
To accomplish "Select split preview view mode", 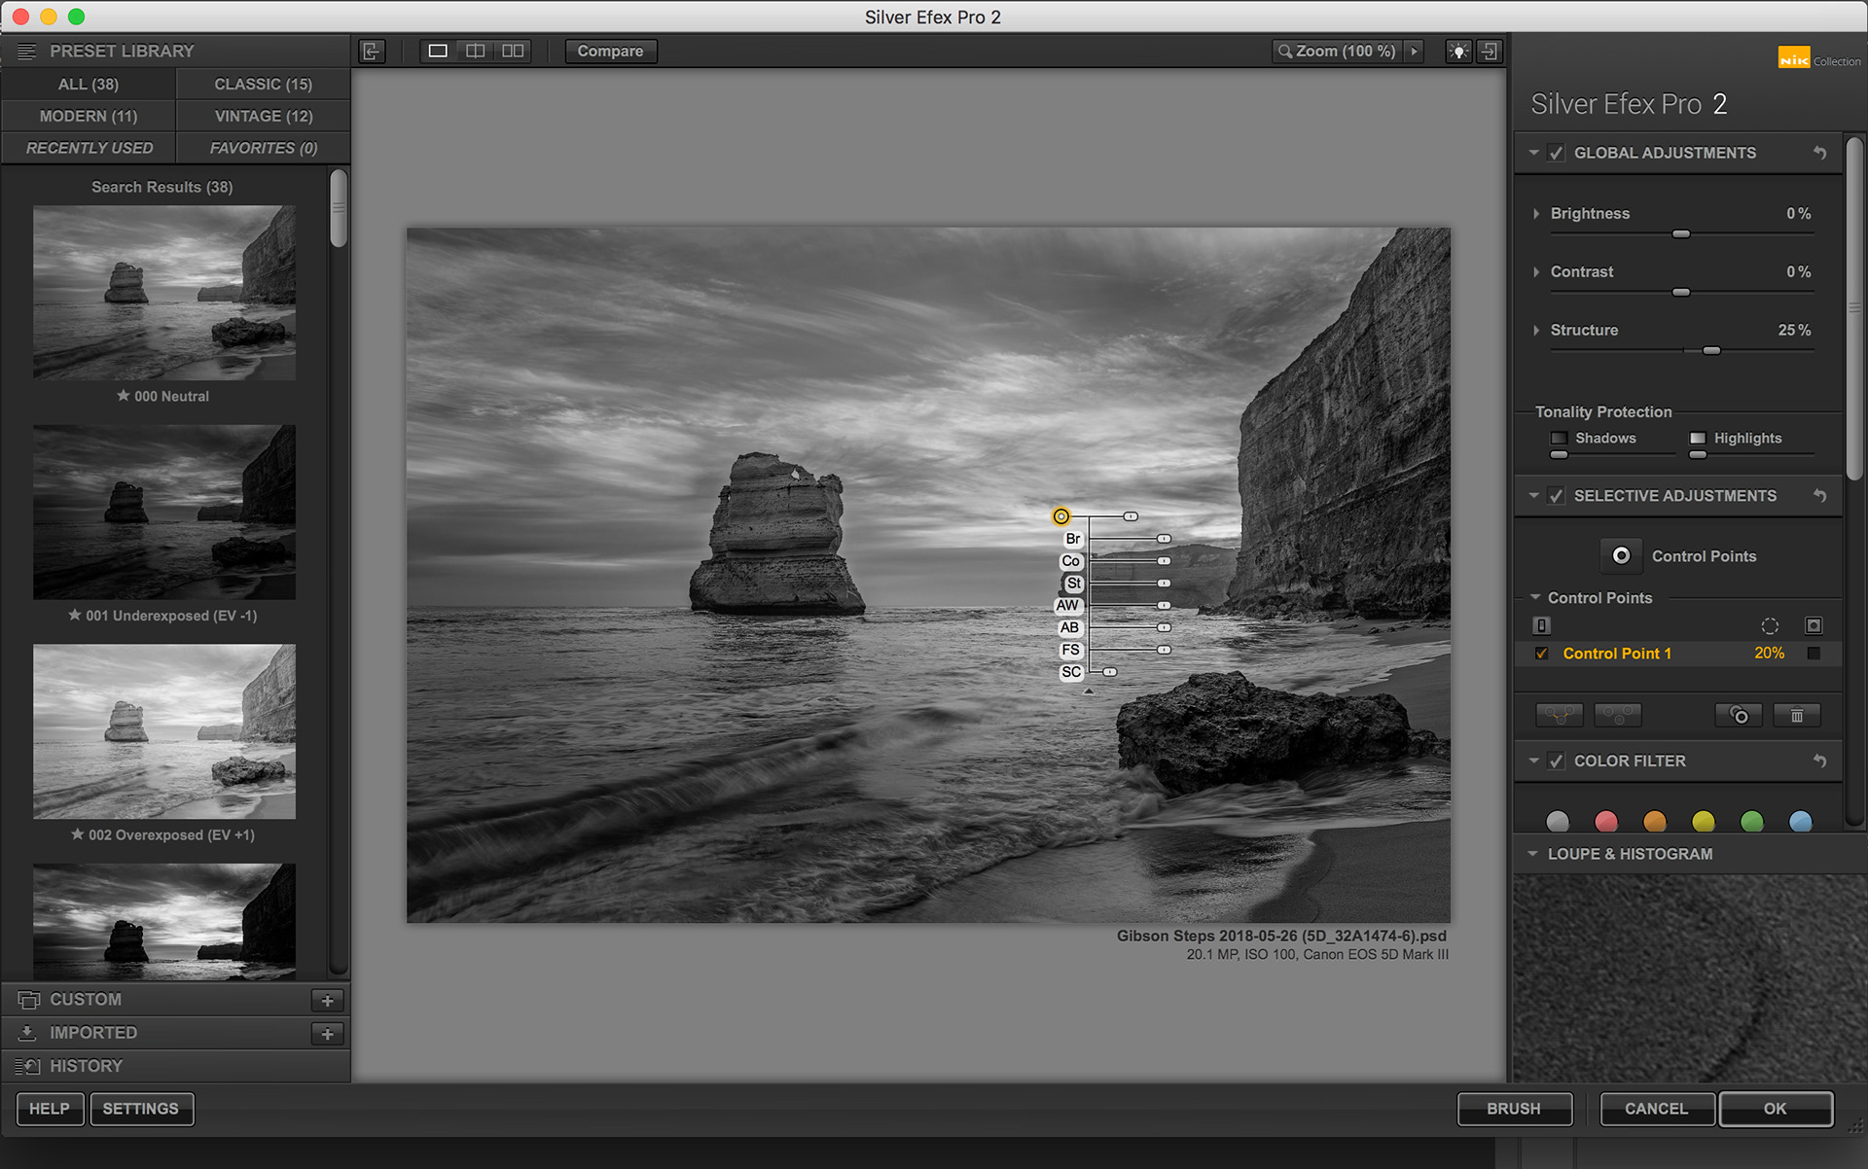I will tap(475, 51).
